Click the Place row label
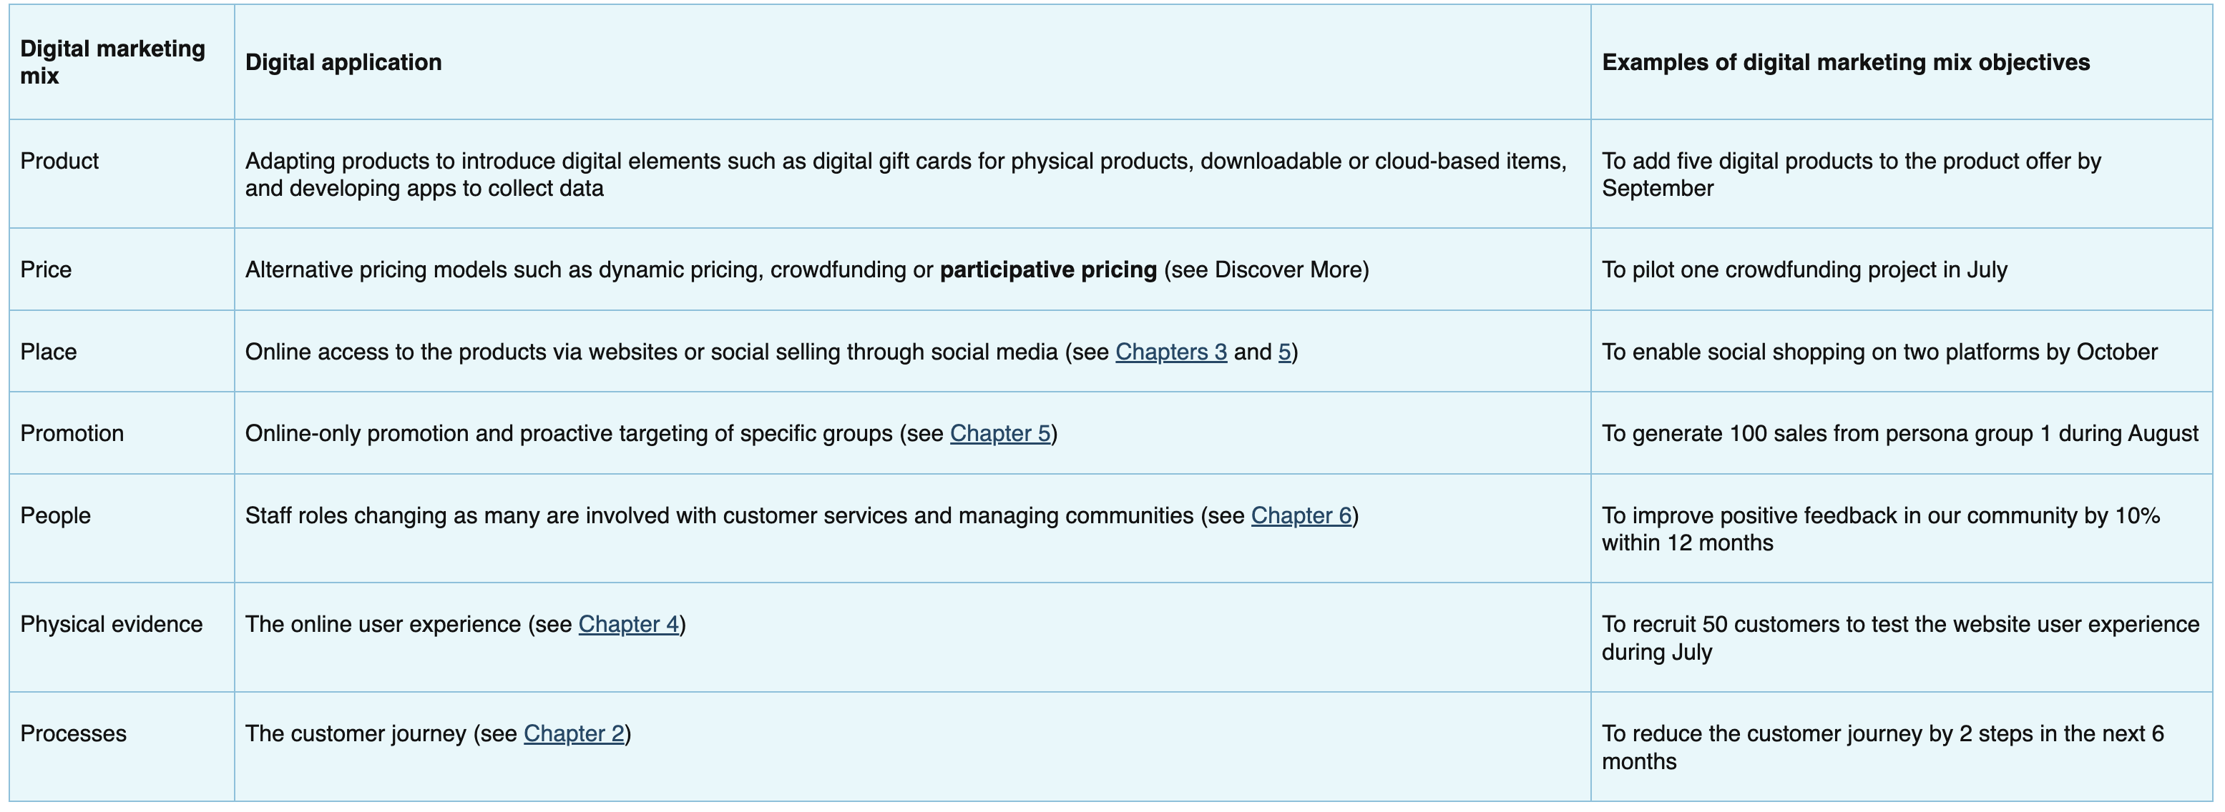Image resolution: width=2225 pixels, height=812 pixels. pyautogui.click(x=49, y=352)
